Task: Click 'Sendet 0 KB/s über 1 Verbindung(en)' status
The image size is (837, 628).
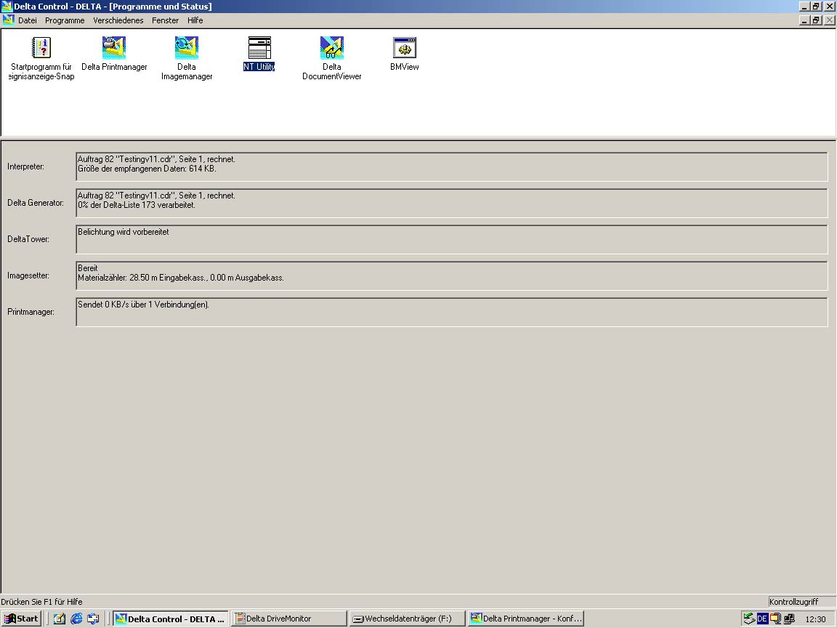Action: [x=144, y=305]
